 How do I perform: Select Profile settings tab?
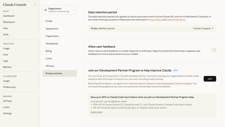pos(59,21)
